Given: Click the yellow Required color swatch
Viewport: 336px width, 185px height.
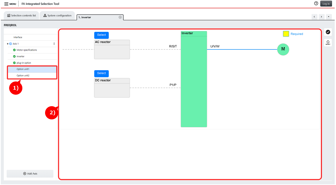Looking at the screenshot, I should click(x=286, y=34).
